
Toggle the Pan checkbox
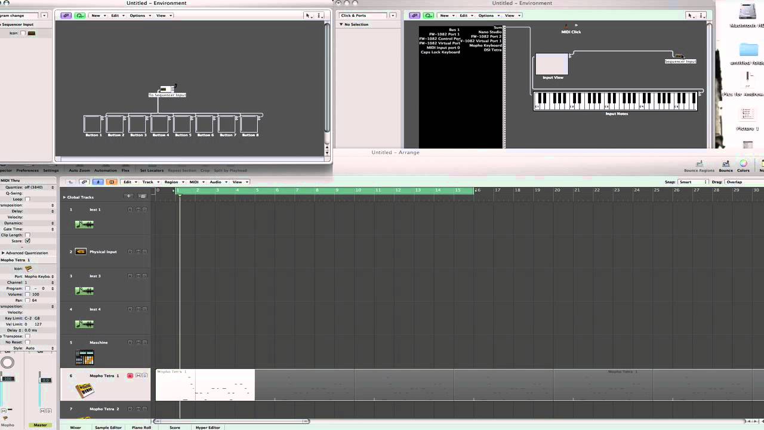[x=27, y=300]
